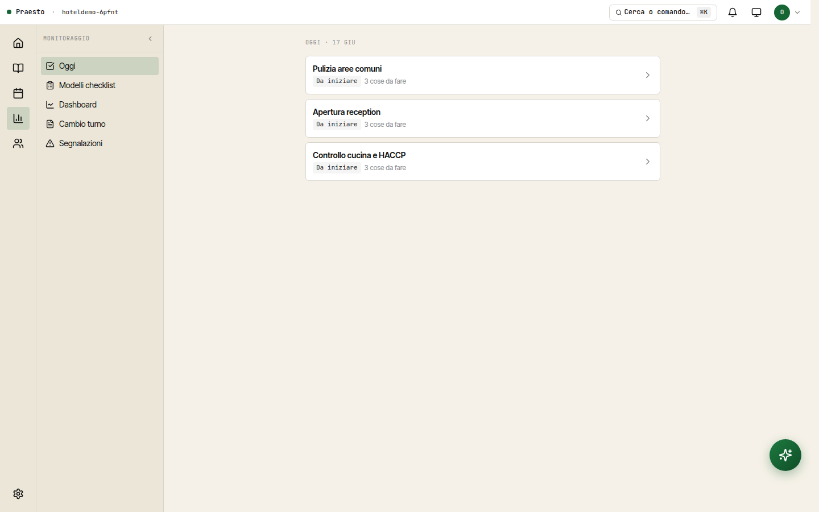The height and width of the screenshot is (512, 819).
Task: Open the calendar icon in the left rail
Action: click(x=18, y=93)
